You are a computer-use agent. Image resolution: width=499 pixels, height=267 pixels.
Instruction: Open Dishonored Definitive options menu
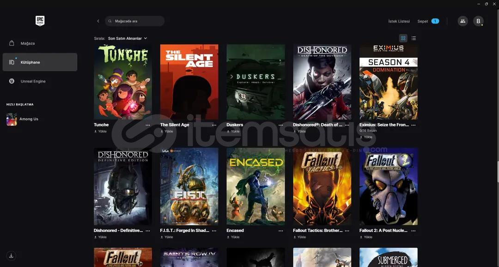pos(148,231)
